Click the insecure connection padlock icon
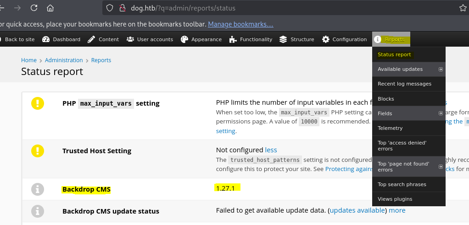Image resolution: width=469 pixels, height=225 pixels. [122, 8]
